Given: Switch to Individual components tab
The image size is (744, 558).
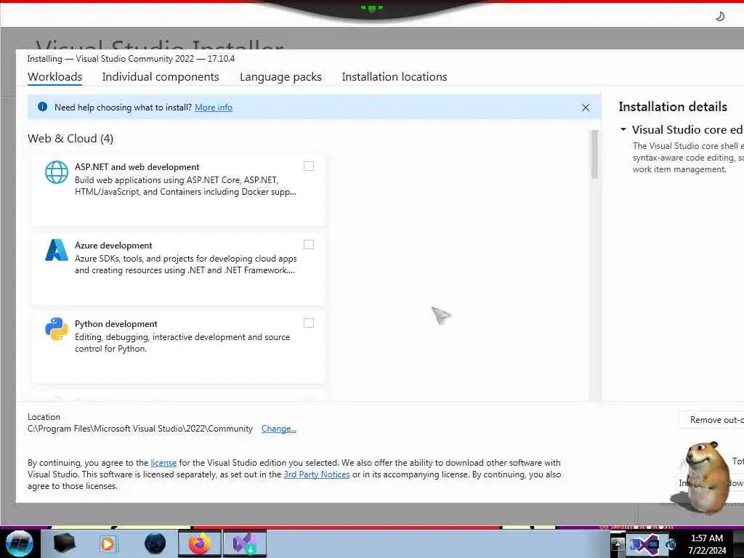Looking at the screenshot, I should coord(161,77).
